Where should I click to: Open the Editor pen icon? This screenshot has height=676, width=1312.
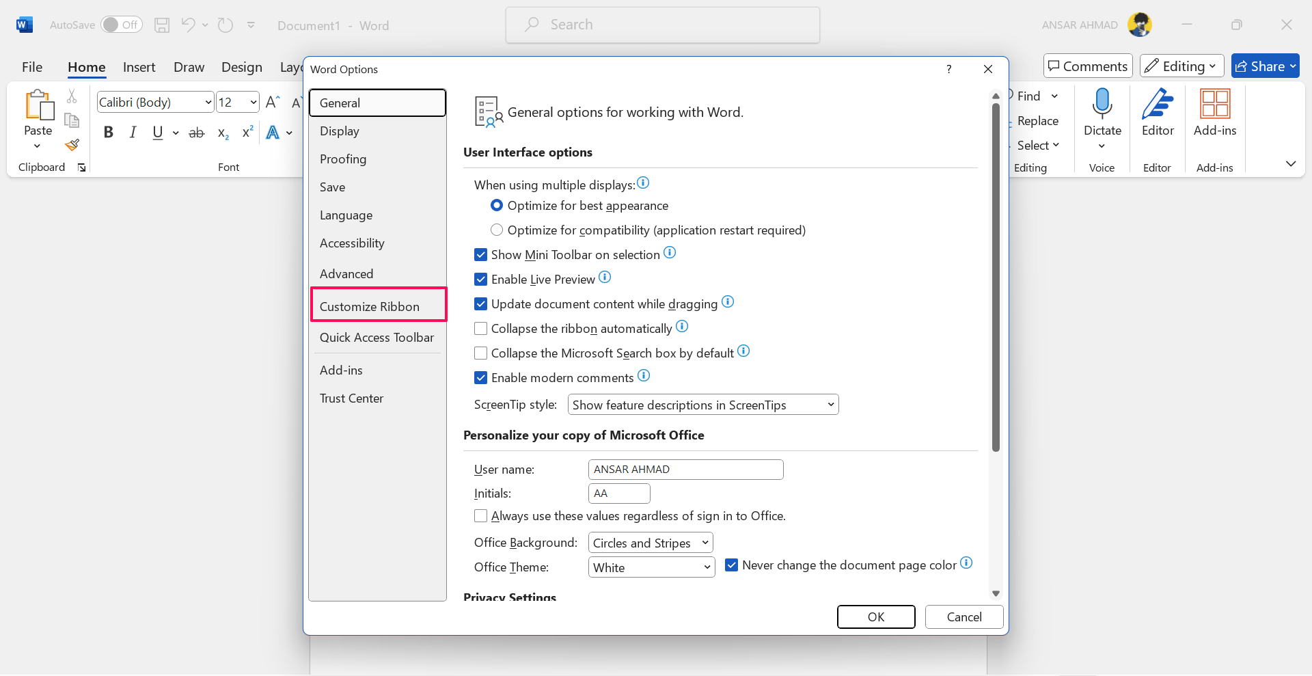[x=1158, y=103]
